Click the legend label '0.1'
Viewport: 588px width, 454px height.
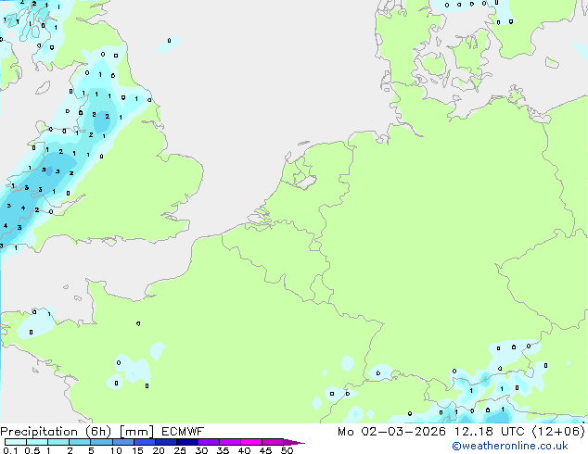[x=10, y=450]
